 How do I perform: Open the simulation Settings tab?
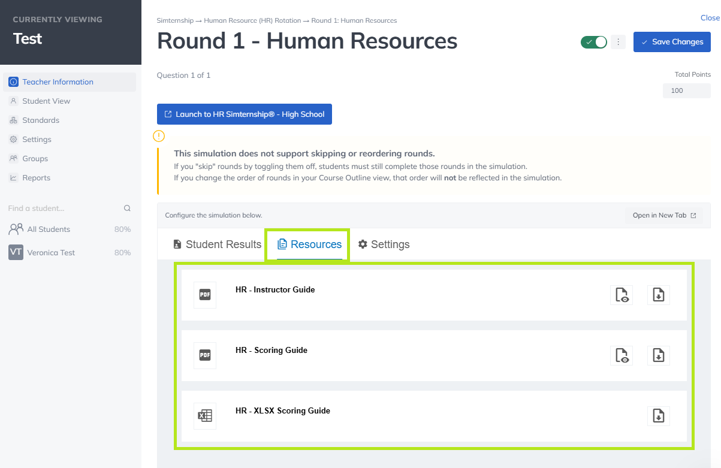(384, 244)
